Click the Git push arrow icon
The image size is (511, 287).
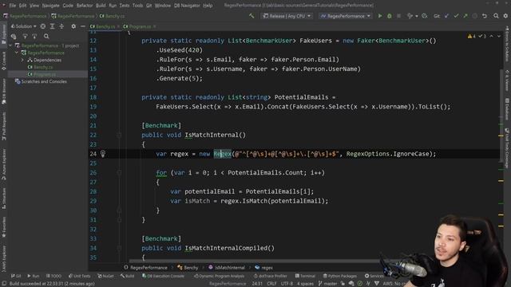[465, 16]
